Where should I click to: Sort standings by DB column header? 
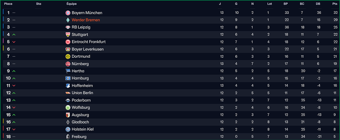click(318, 4)
